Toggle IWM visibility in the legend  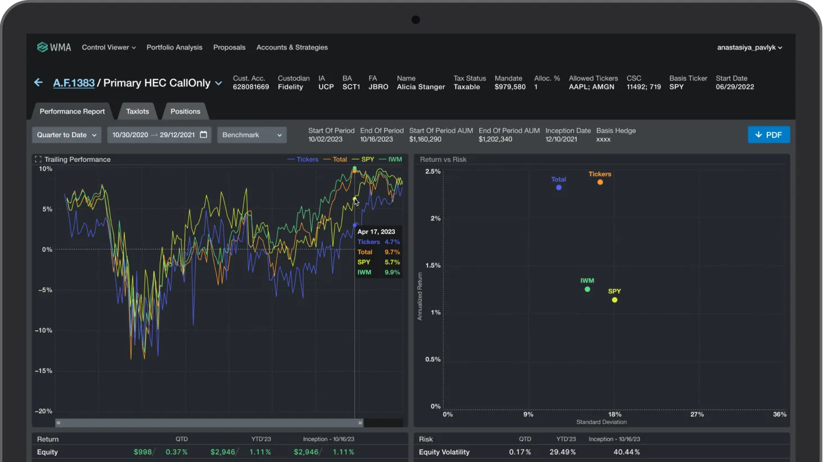[x=394, y=160]
